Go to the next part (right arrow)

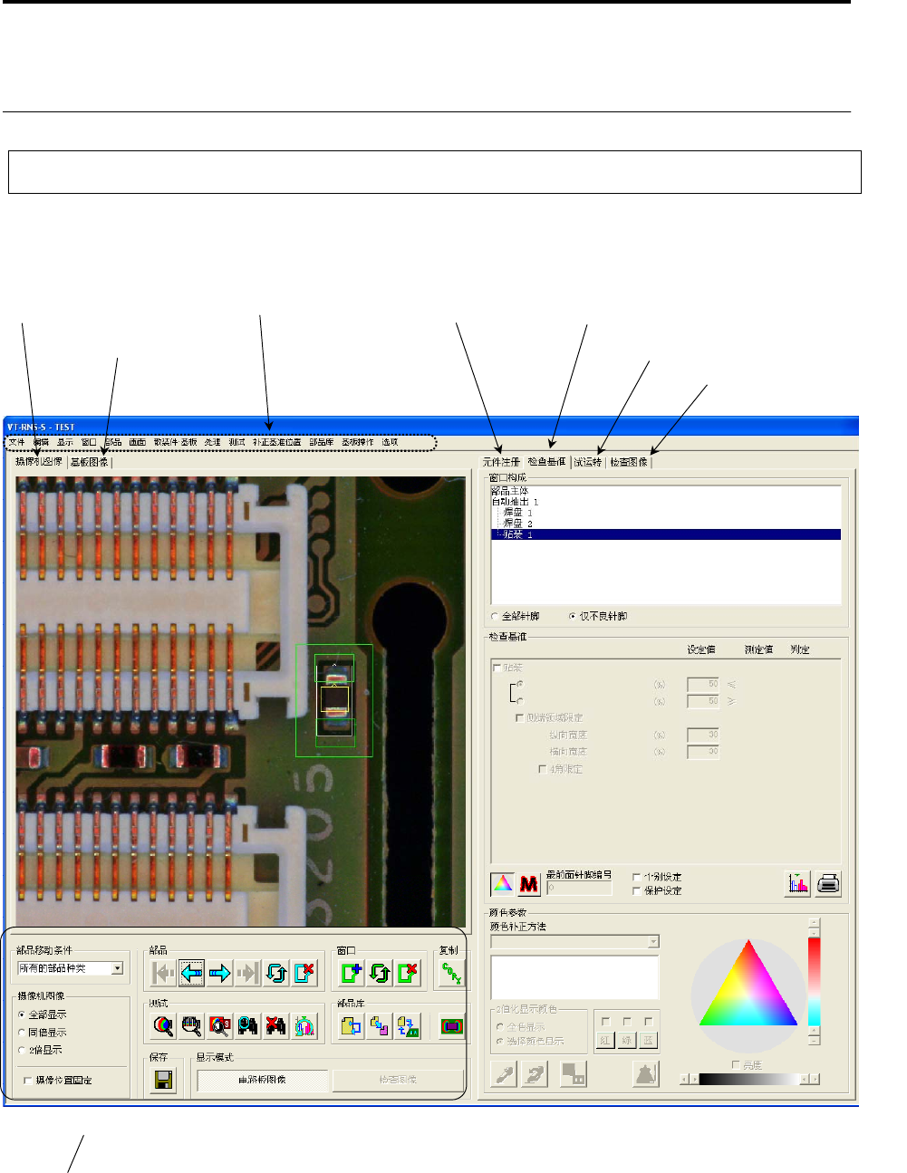(219, 973)
